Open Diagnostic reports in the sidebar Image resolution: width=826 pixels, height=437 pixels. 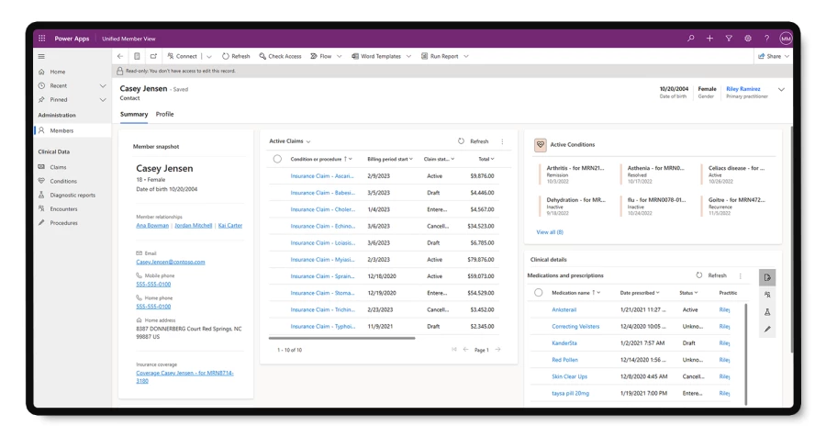point(73,195)
